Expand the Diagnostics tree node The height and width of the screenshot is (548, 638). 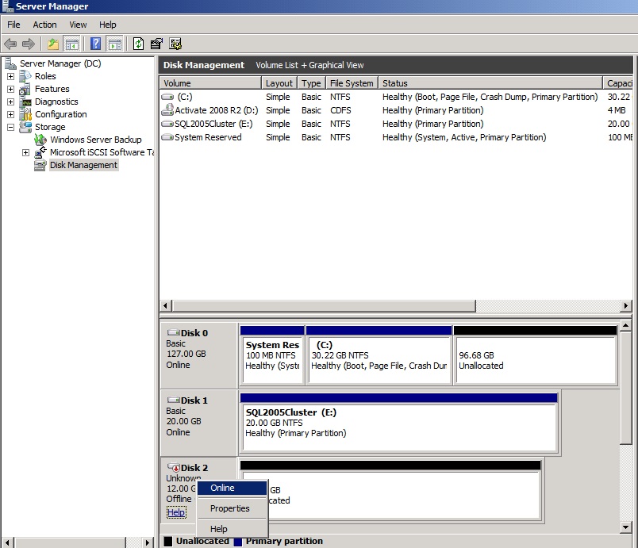pyautogui.click(x=10, y=102)
